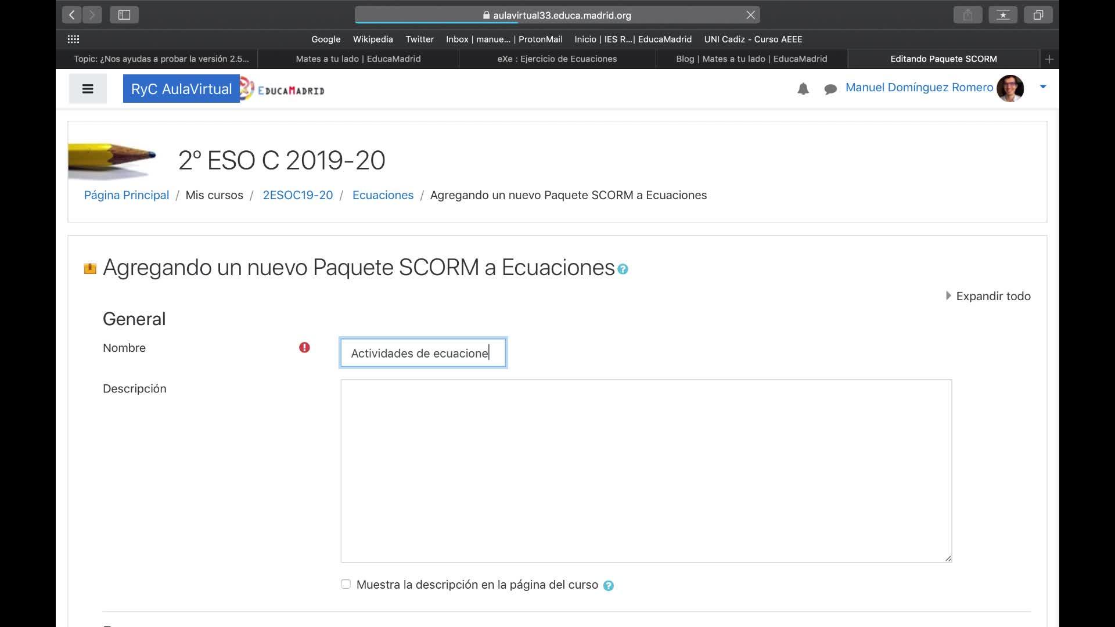The height and width of the screenshot is (627, 1115).
Task: Enable Muestra la descripción en la página
Action: pos(346,584)
